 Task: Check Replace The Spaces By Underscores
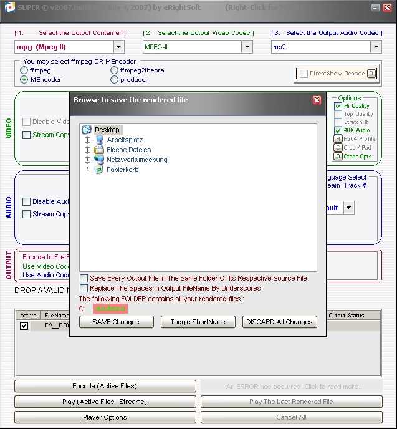point(84,289)
